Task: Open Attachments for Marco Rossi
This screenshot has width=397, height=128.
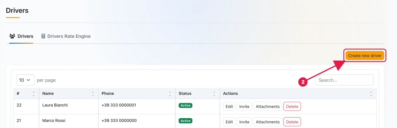Action: [x=268, y=122]
